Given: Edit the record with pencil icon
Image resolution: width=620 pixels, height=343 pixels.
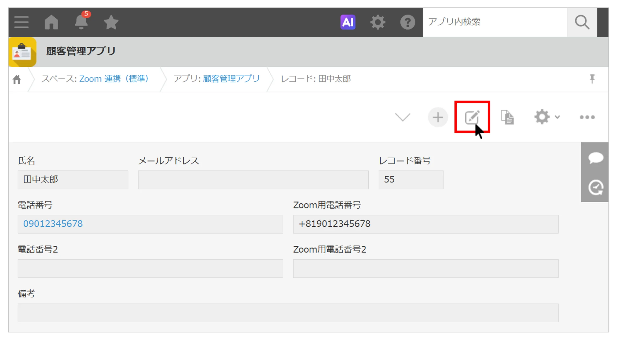Looking at the screenshot, I should pyautogui.click(x=472, y=117).
